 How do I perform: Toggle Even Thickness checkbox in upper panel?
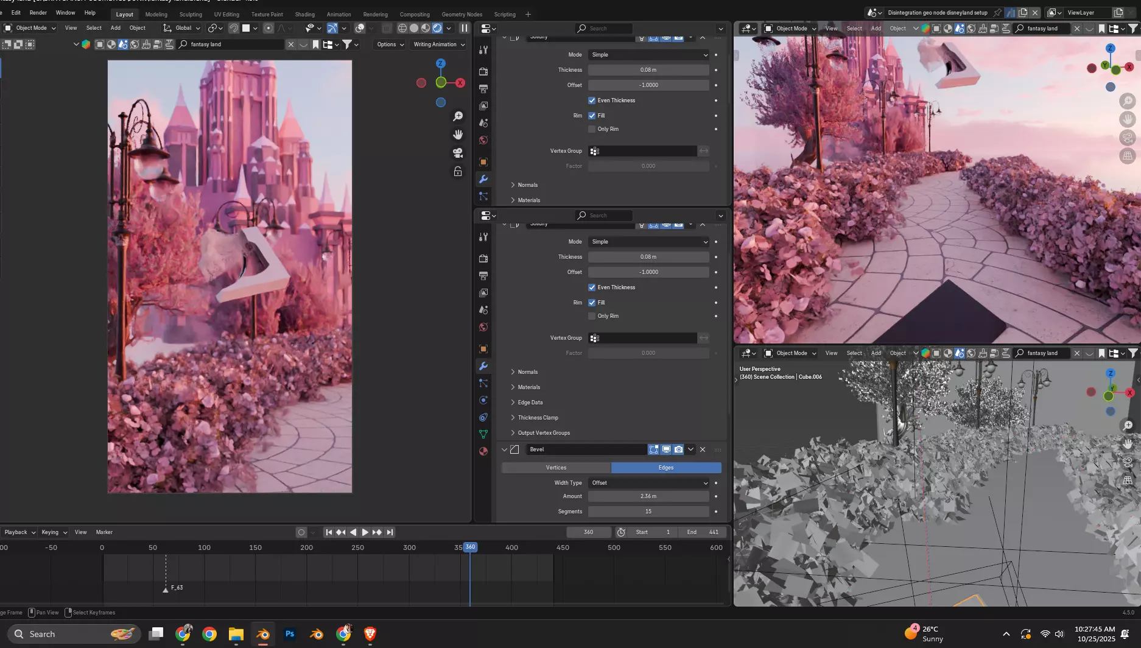[592, 100]
